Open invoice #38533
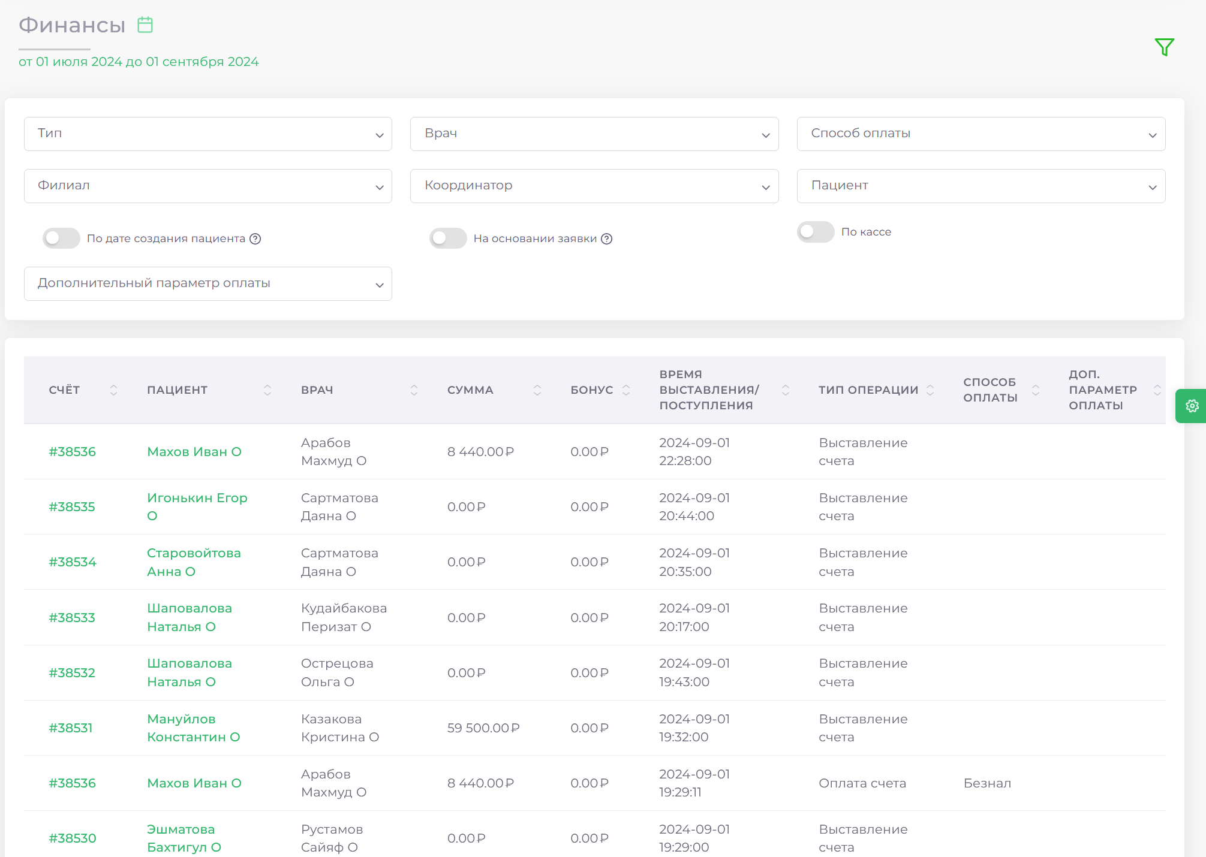 [x=72, y=618]
